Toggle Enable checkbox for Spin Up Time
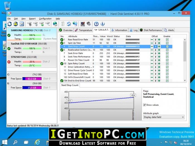The height and width of the screenshot is (146, 195). pos(167,43)
